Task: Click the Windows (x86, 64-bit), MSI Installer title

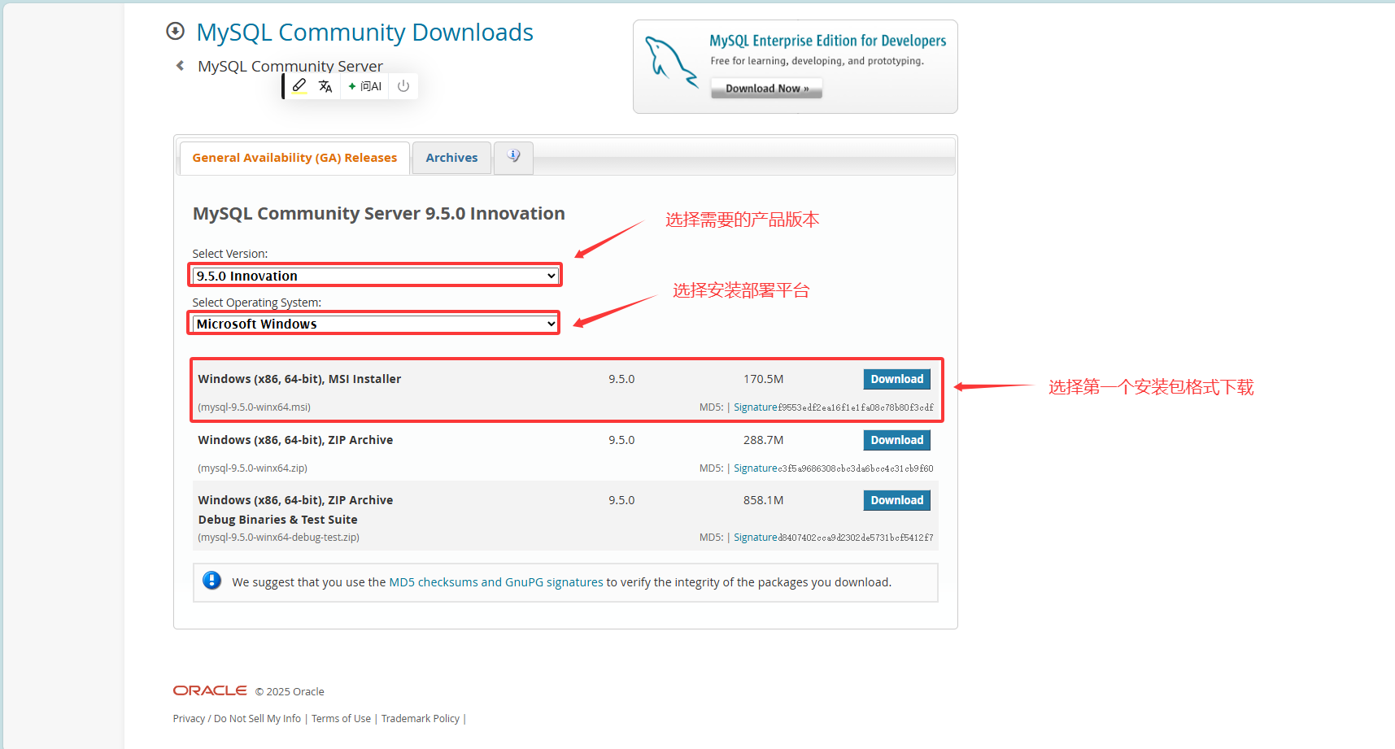Action: click(299, 379)
